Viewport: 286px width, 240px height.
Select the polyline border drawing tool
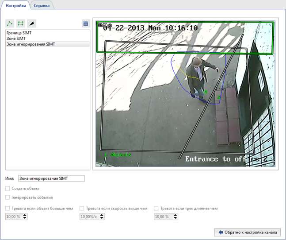(x=10, y=23)
